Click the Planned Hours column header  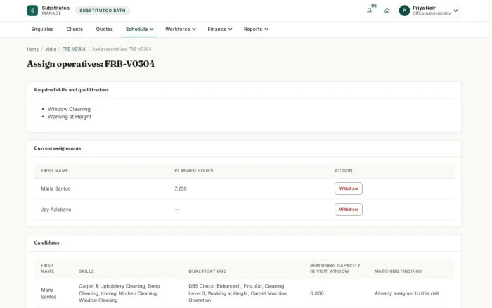coord(193,171)
